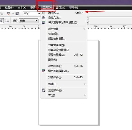Image resolution: width=132 pixels, height=130 pixels.
Task: Open the 单位 毫米 units dropdown
Action: coord(29,21)
